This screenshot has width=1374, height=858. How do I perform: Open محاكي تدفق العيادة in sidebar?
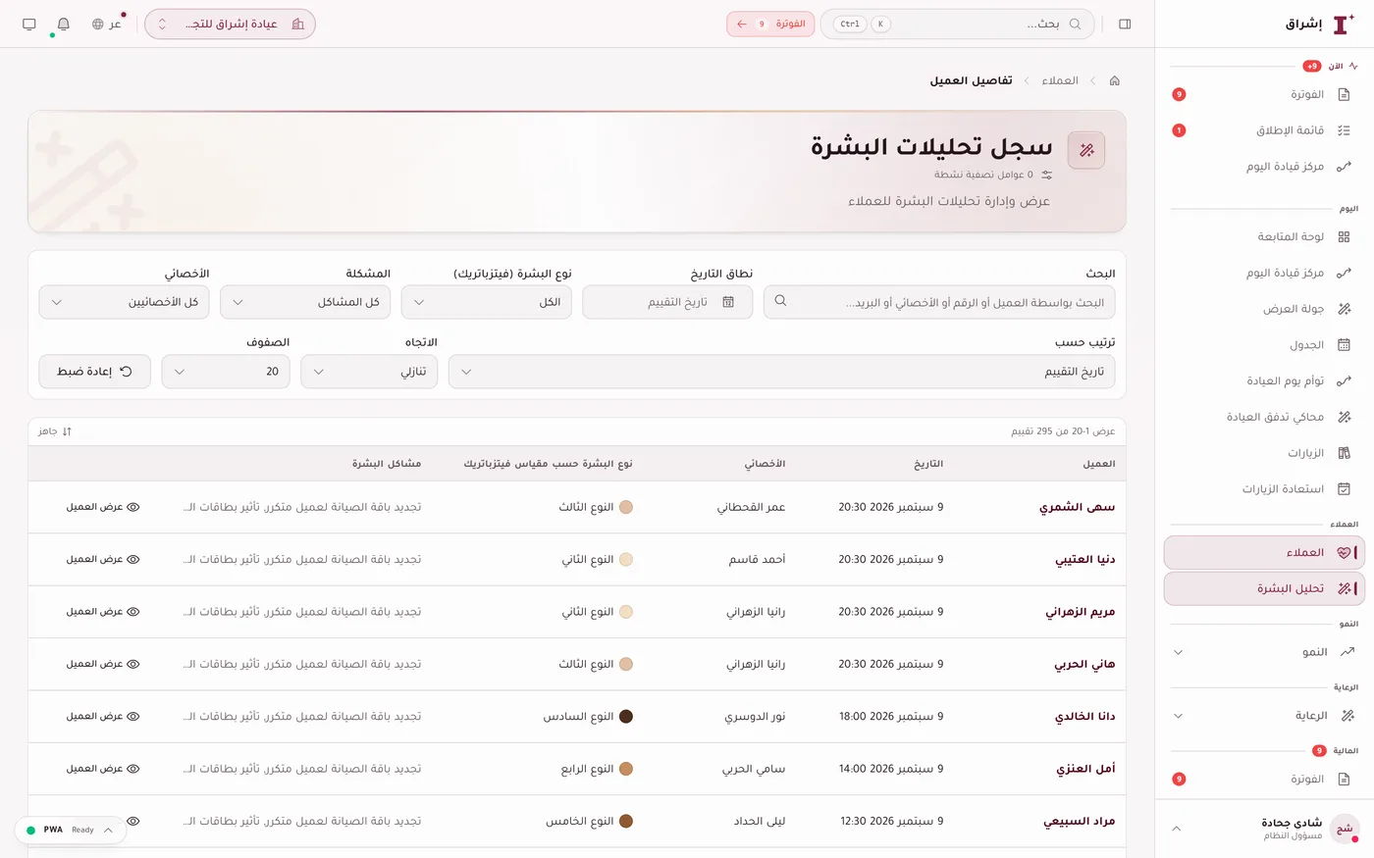(x=1264, y=417)
